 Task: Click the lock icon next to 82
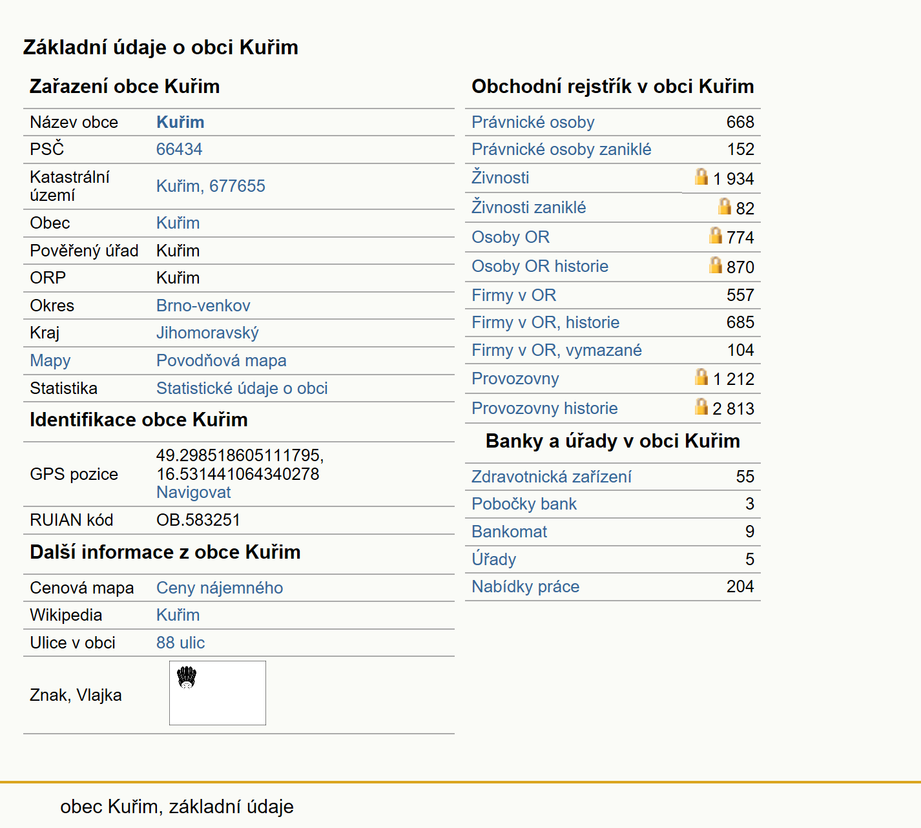[x=725, y=206]
